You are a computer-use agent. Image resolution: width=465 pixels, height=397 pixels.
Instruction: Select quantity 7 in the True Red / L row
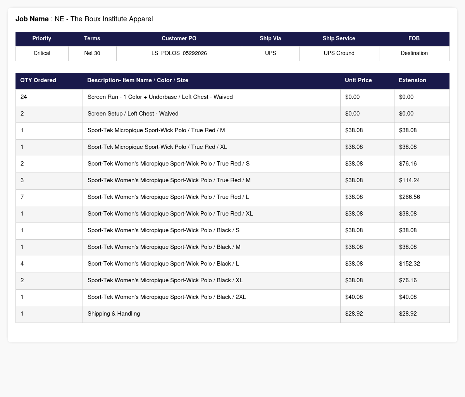tap(22, 197)
